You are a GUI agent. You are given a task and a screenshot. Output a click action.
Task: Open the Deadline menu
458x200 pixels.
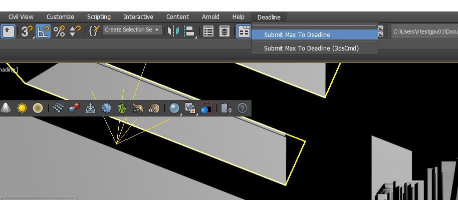[x=269, y=17]
